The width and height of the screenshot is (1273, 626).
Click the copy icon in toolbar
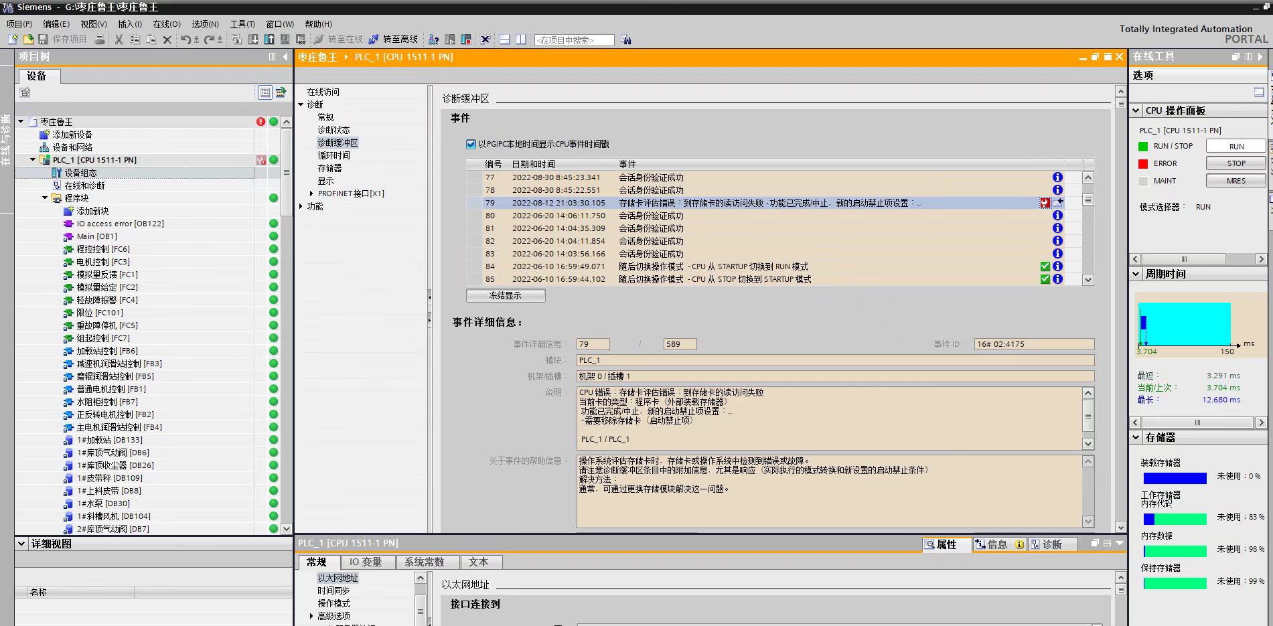point(135,40)
